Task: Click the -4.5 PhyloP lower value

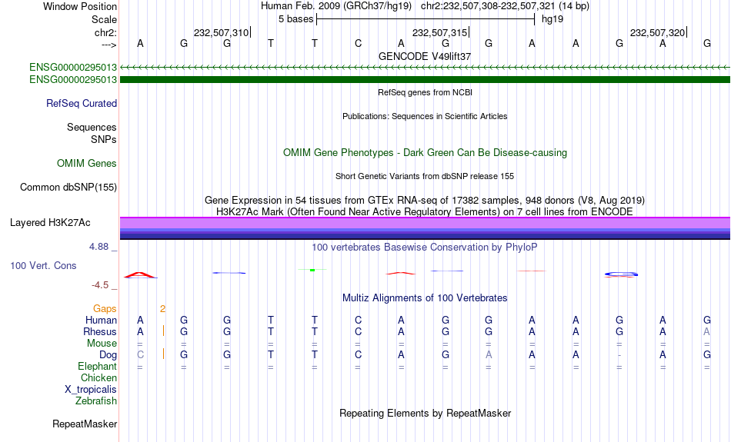Action: click(100, 285)
